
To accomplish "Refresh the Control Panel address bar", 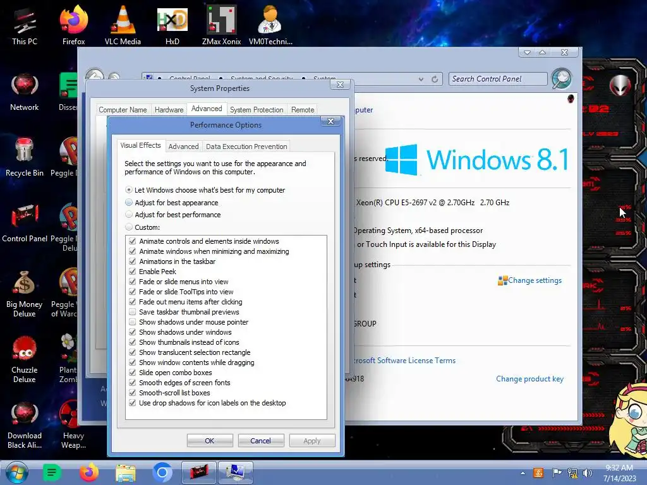I will click(435, 79).
